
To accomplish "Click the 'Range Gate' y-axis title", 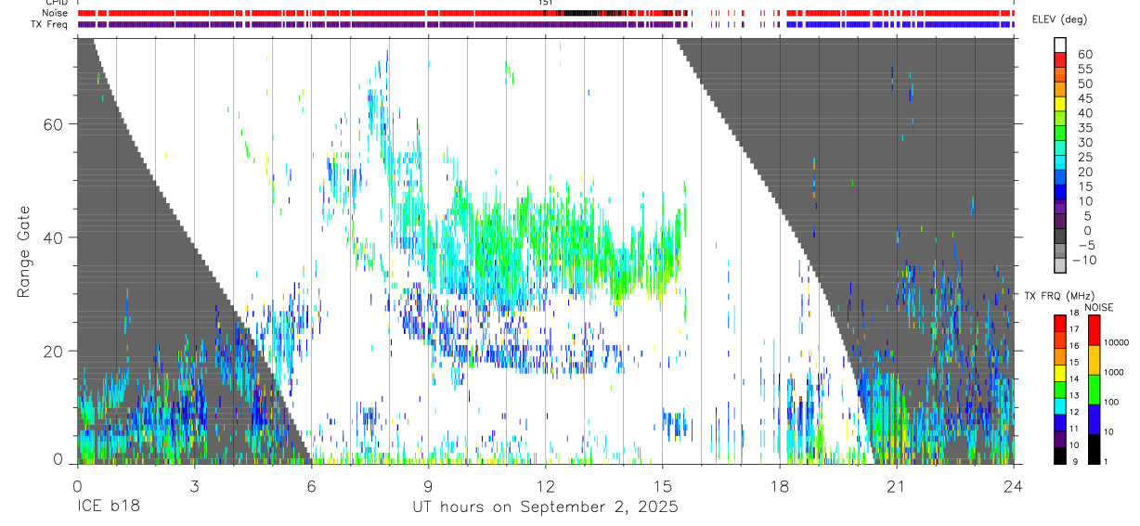I will pyautogui.click(x=24, y=250).
